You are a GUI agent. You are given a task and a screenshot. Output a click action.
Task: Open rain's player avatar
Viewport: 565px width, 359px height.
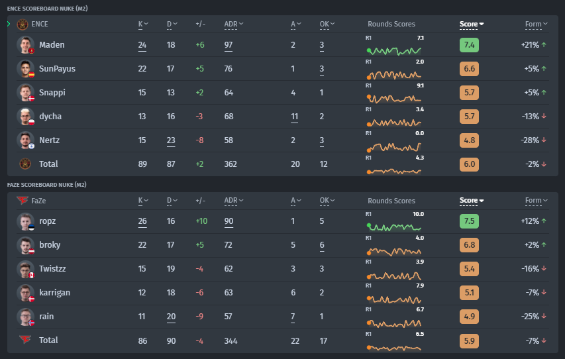tap(26, 317)
